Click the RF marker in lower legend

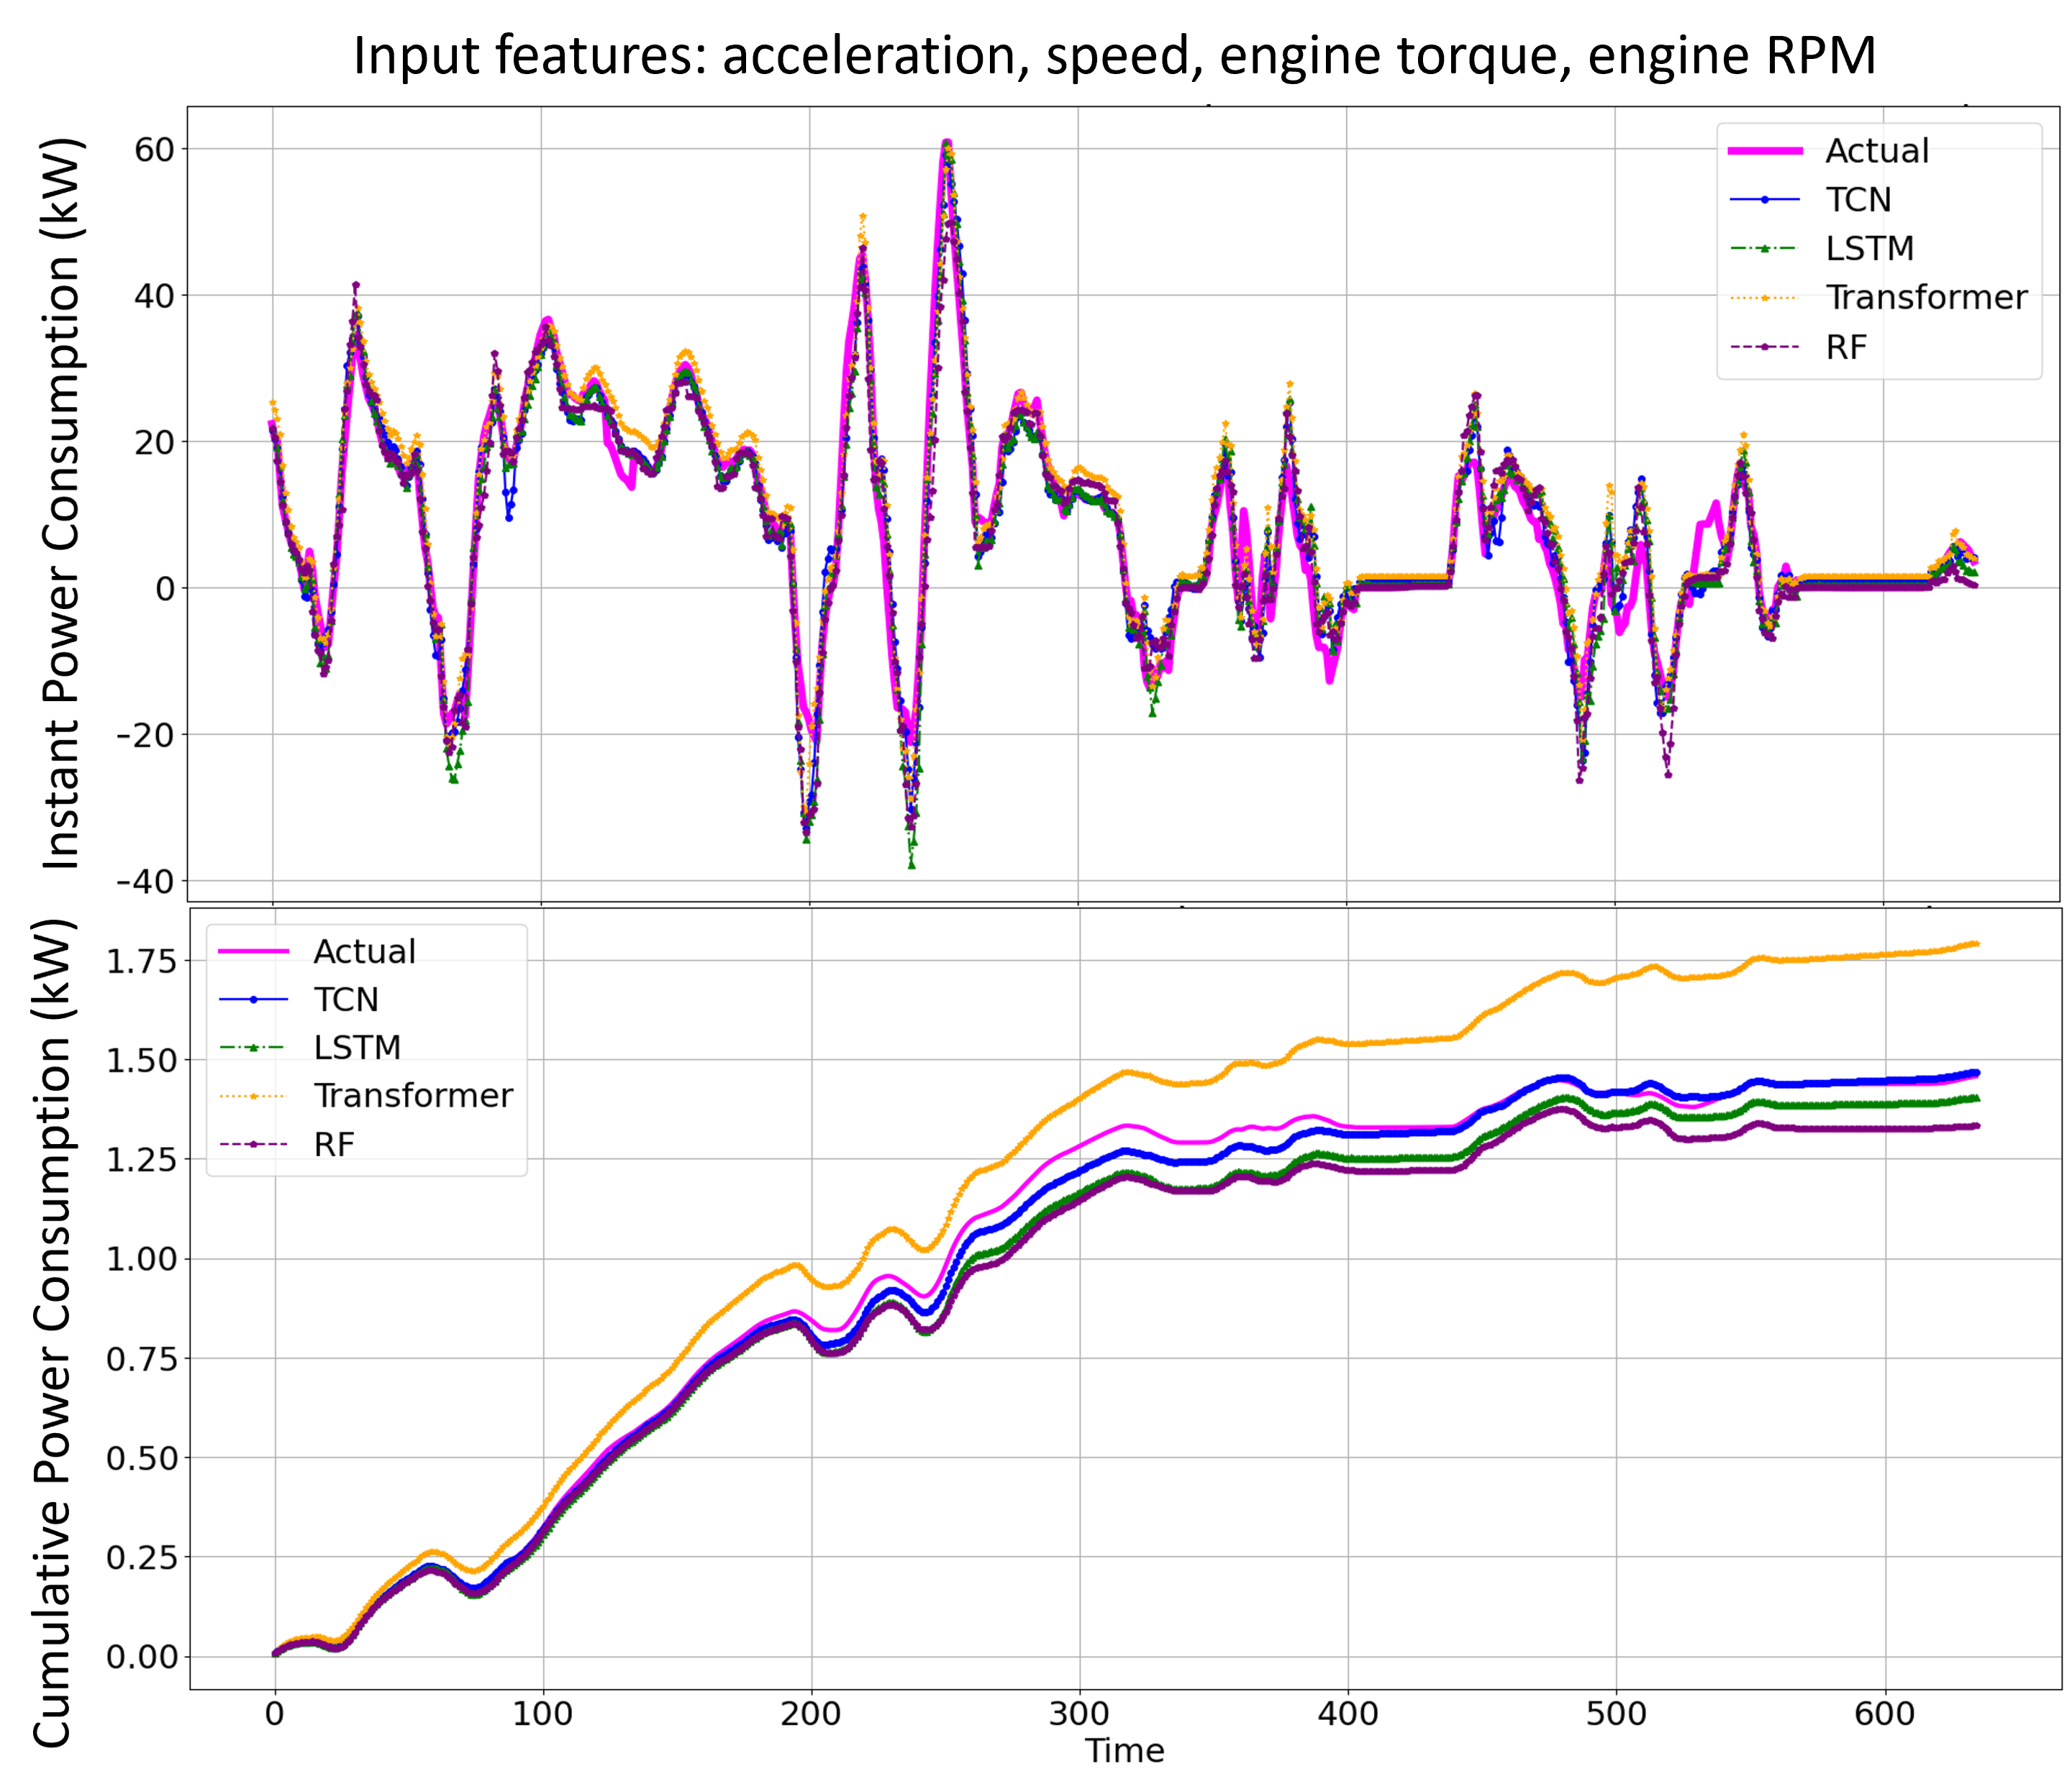pos(253,1144)
